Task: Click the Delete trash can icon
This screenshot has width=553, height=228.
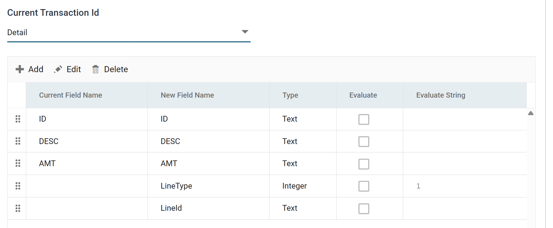Action: pos(96,69)
